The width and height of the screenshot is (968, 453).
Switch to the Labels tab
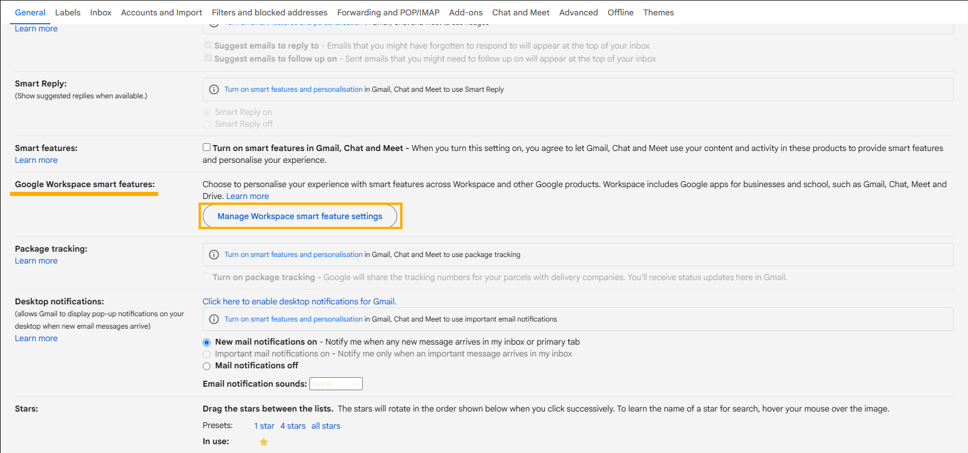pos(68,12)
